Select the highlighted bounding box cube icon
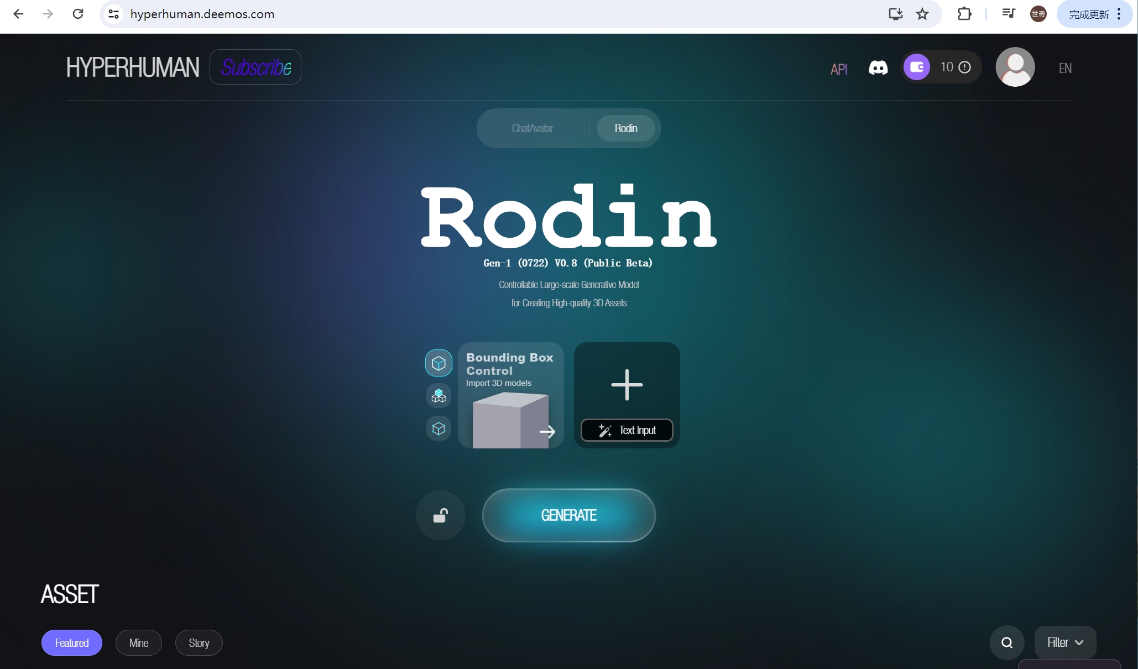 [439, 363]
